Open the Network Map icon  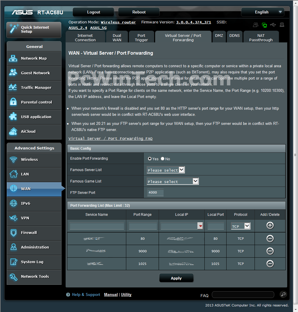coord(13,58)
